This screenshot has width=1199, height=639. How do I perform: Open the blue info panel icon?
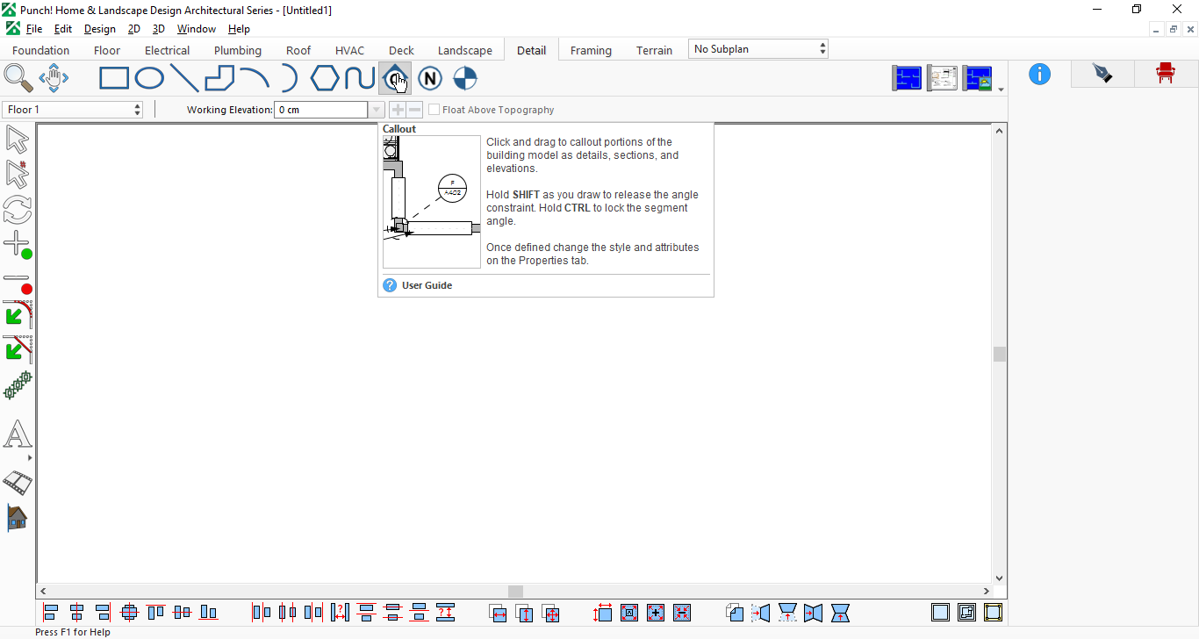click(x=1039, y=74)
